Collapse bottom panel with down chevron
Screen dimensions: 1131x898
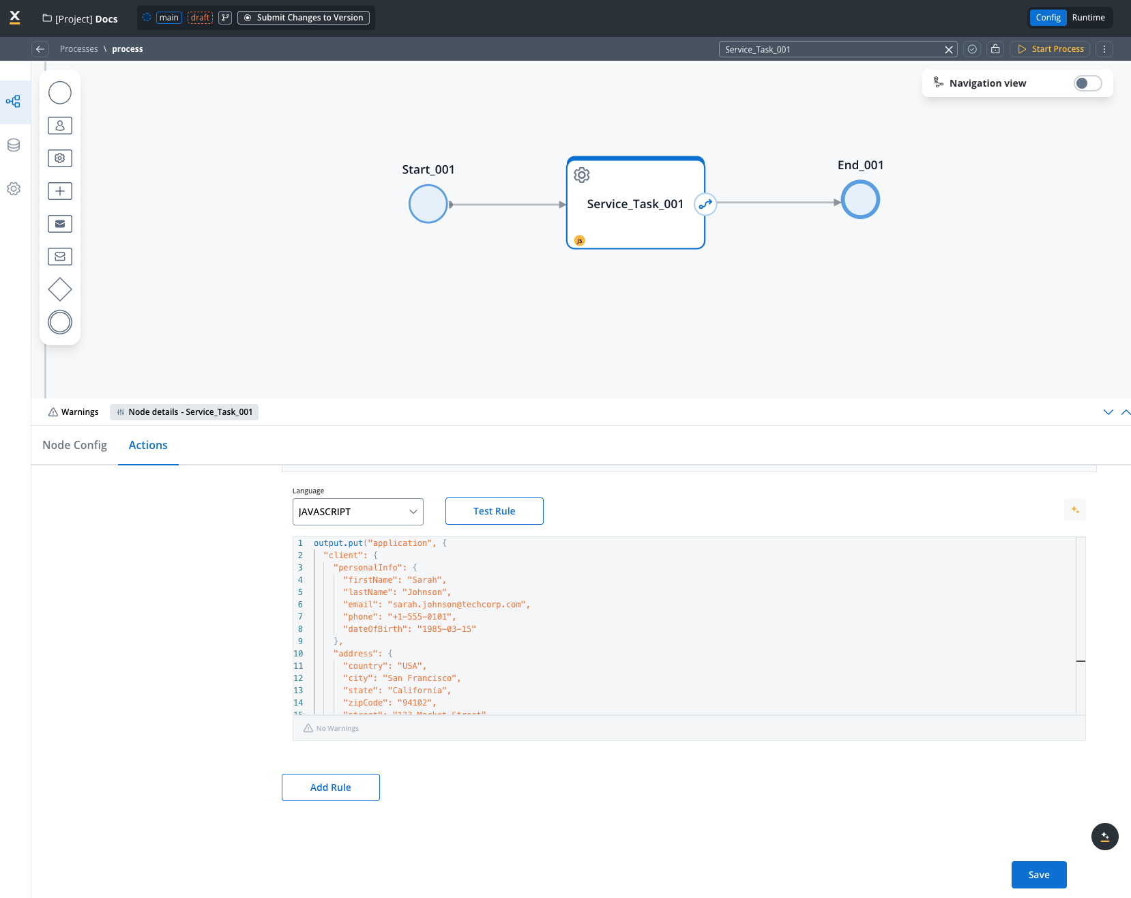(x=1108, y=412)
